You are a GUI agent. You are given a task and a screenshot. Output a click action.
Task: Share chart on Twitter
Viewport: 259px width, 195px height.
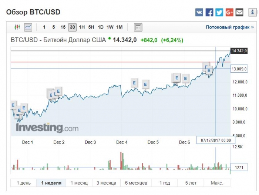click(x=219, y=12)
